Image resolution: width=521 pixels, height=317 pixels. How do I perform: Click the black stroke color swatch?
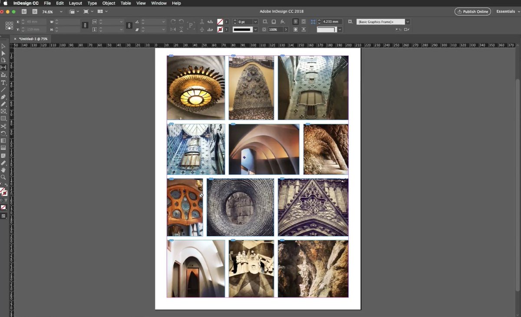click(x=243, y=29)
